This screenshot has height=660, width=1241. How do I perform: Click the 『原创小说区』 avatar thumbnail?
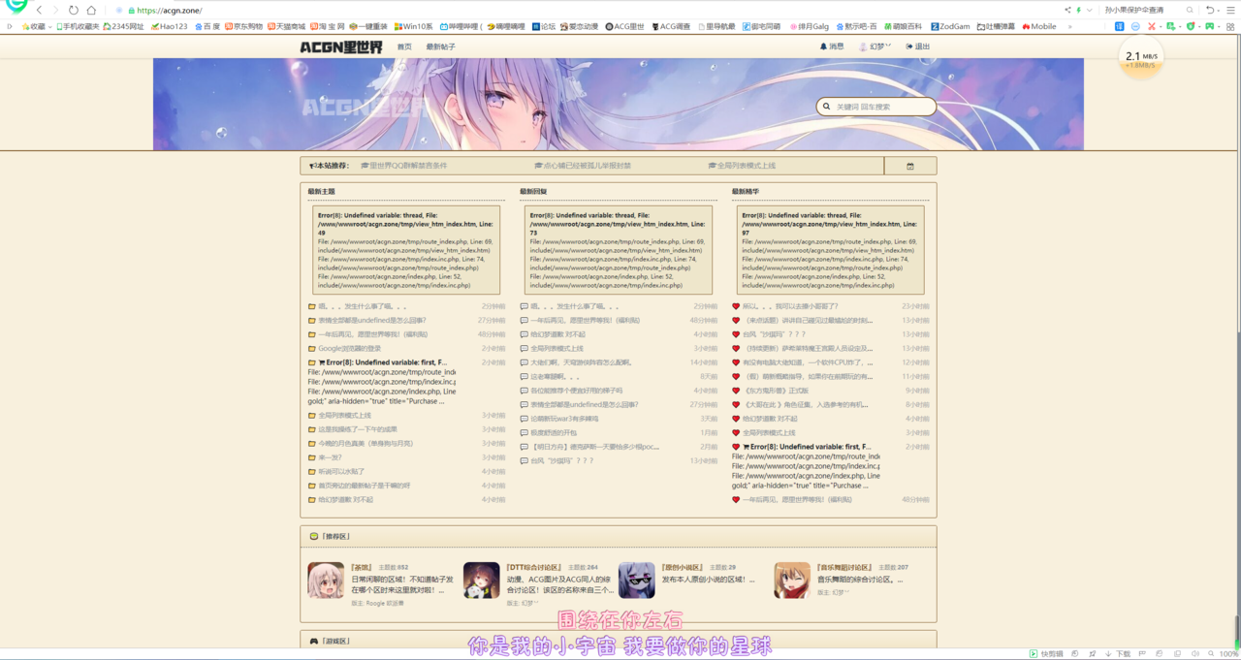pyautogui.click(x=637, y=580)
